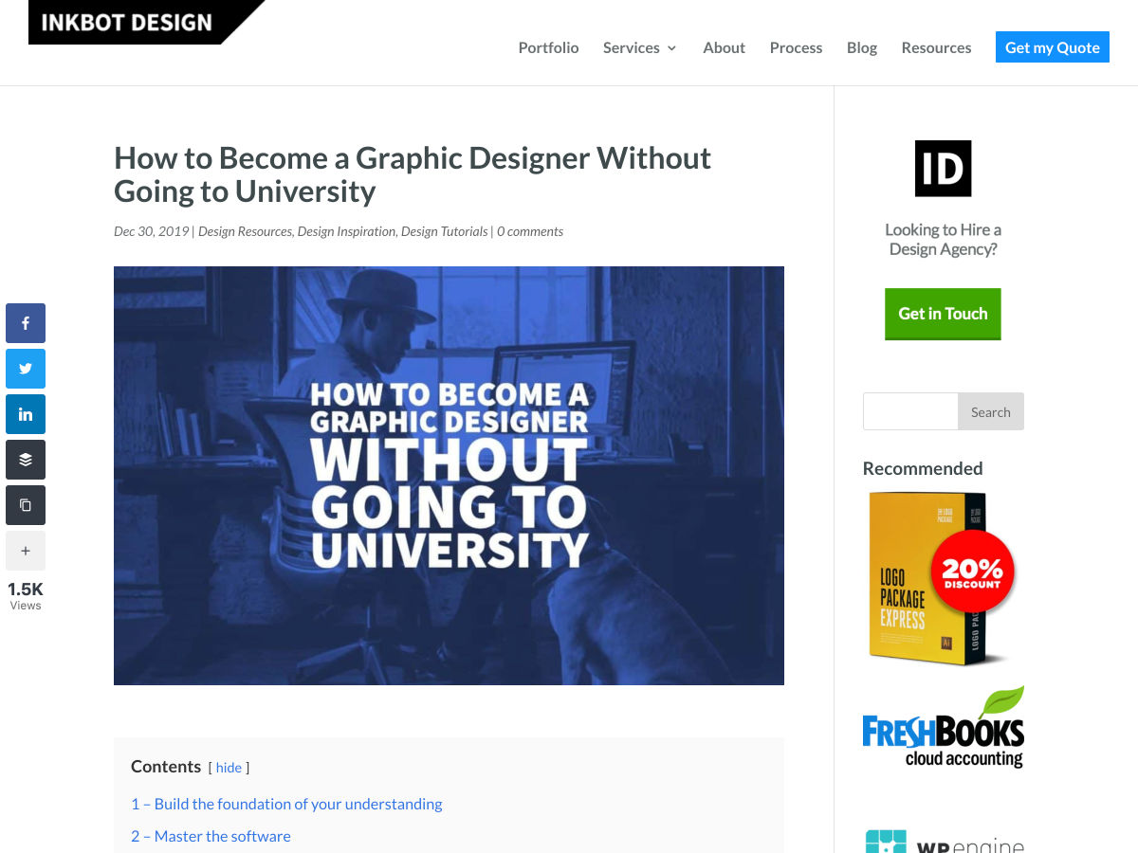
Task: Open more share options with plus icon
Action: point(26,551)
